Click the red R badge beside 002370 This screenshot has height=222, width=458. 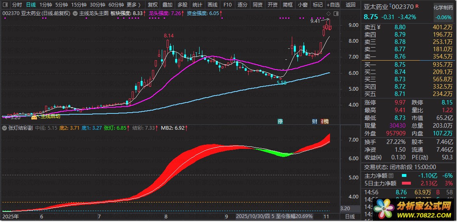(x=417, y=7)
